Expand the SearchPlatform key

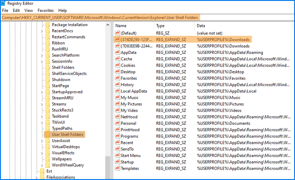pyautogui.click(x=42, y=56)
